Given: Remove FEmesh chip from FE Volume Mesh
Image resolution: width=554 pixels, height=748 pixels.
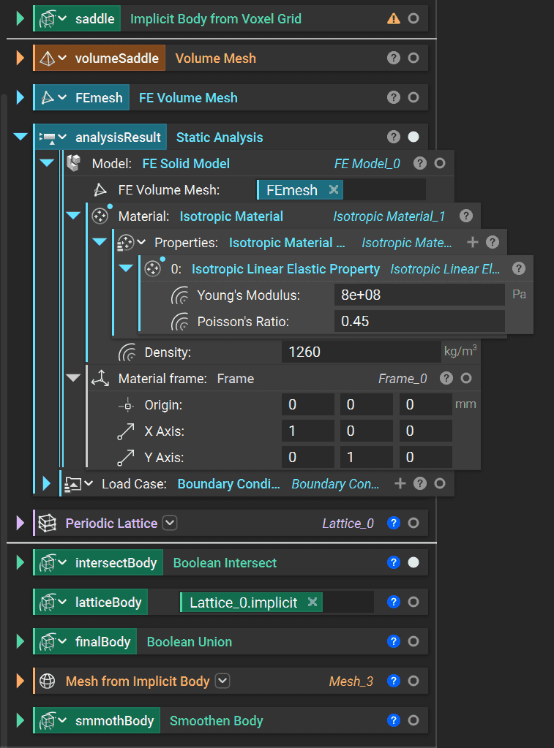Looking at the screenshot, I should pos(334,190).
